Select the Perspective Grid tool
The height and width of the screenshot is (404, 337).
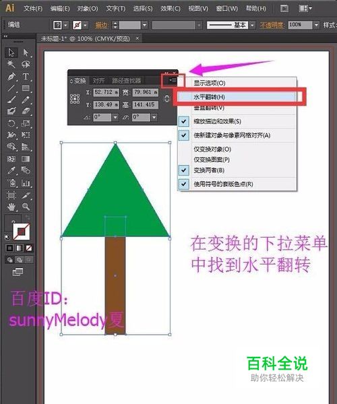point(26,147)
